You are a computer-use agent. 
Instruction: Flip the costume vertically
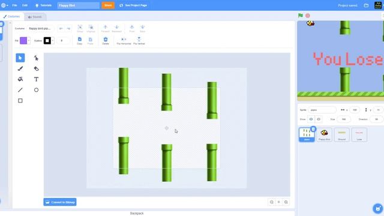pyautogui.click(x=139, y=41)
